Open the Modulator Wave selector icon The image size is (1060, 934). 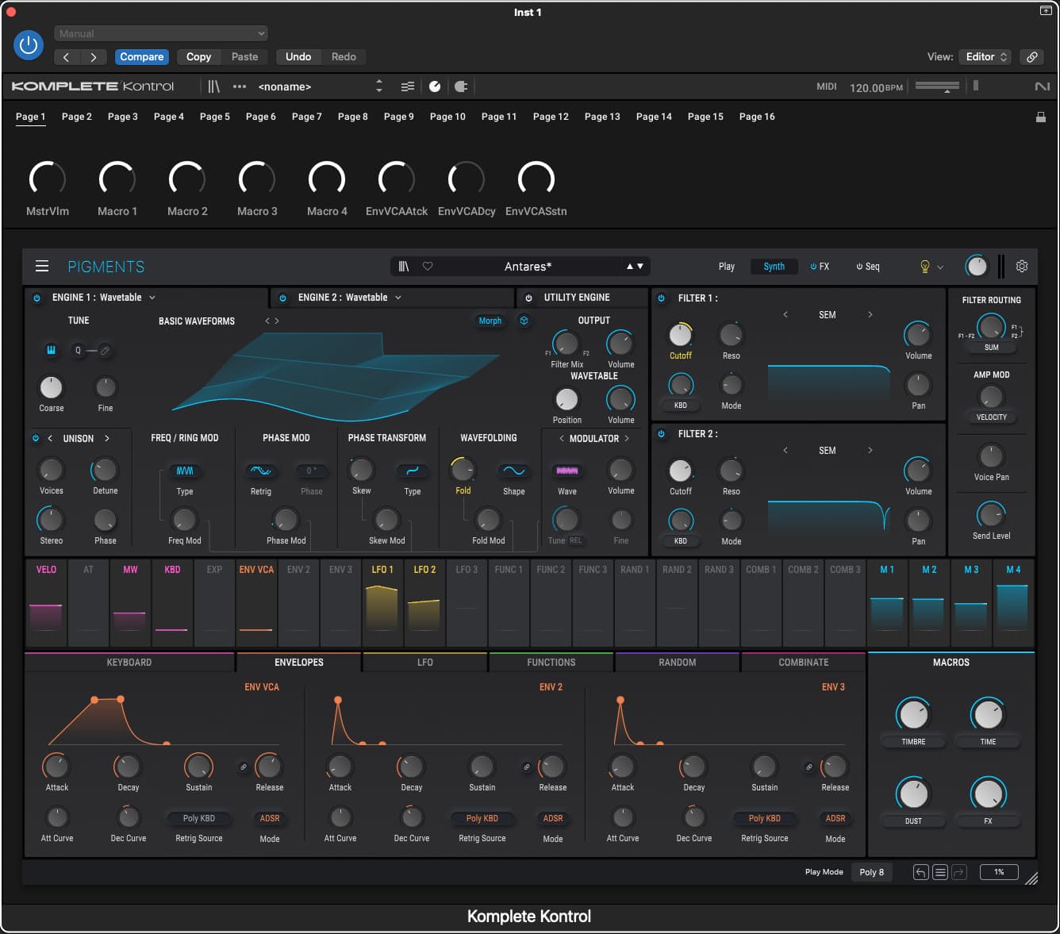[567, 471]
